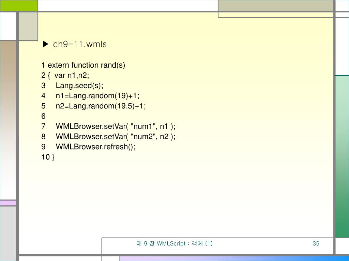The image size is (349, 261).
Task: Click the slide page number 35
Action: point(316,243)
